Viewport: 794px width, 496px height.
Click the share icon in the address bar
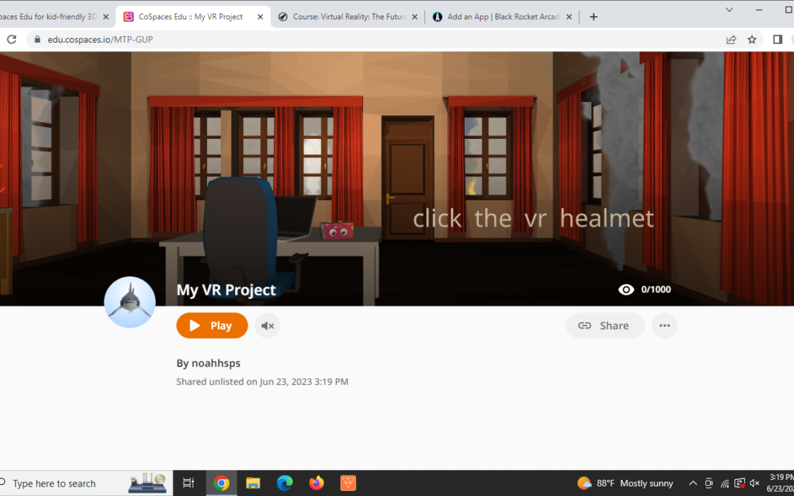click(731, 39)
